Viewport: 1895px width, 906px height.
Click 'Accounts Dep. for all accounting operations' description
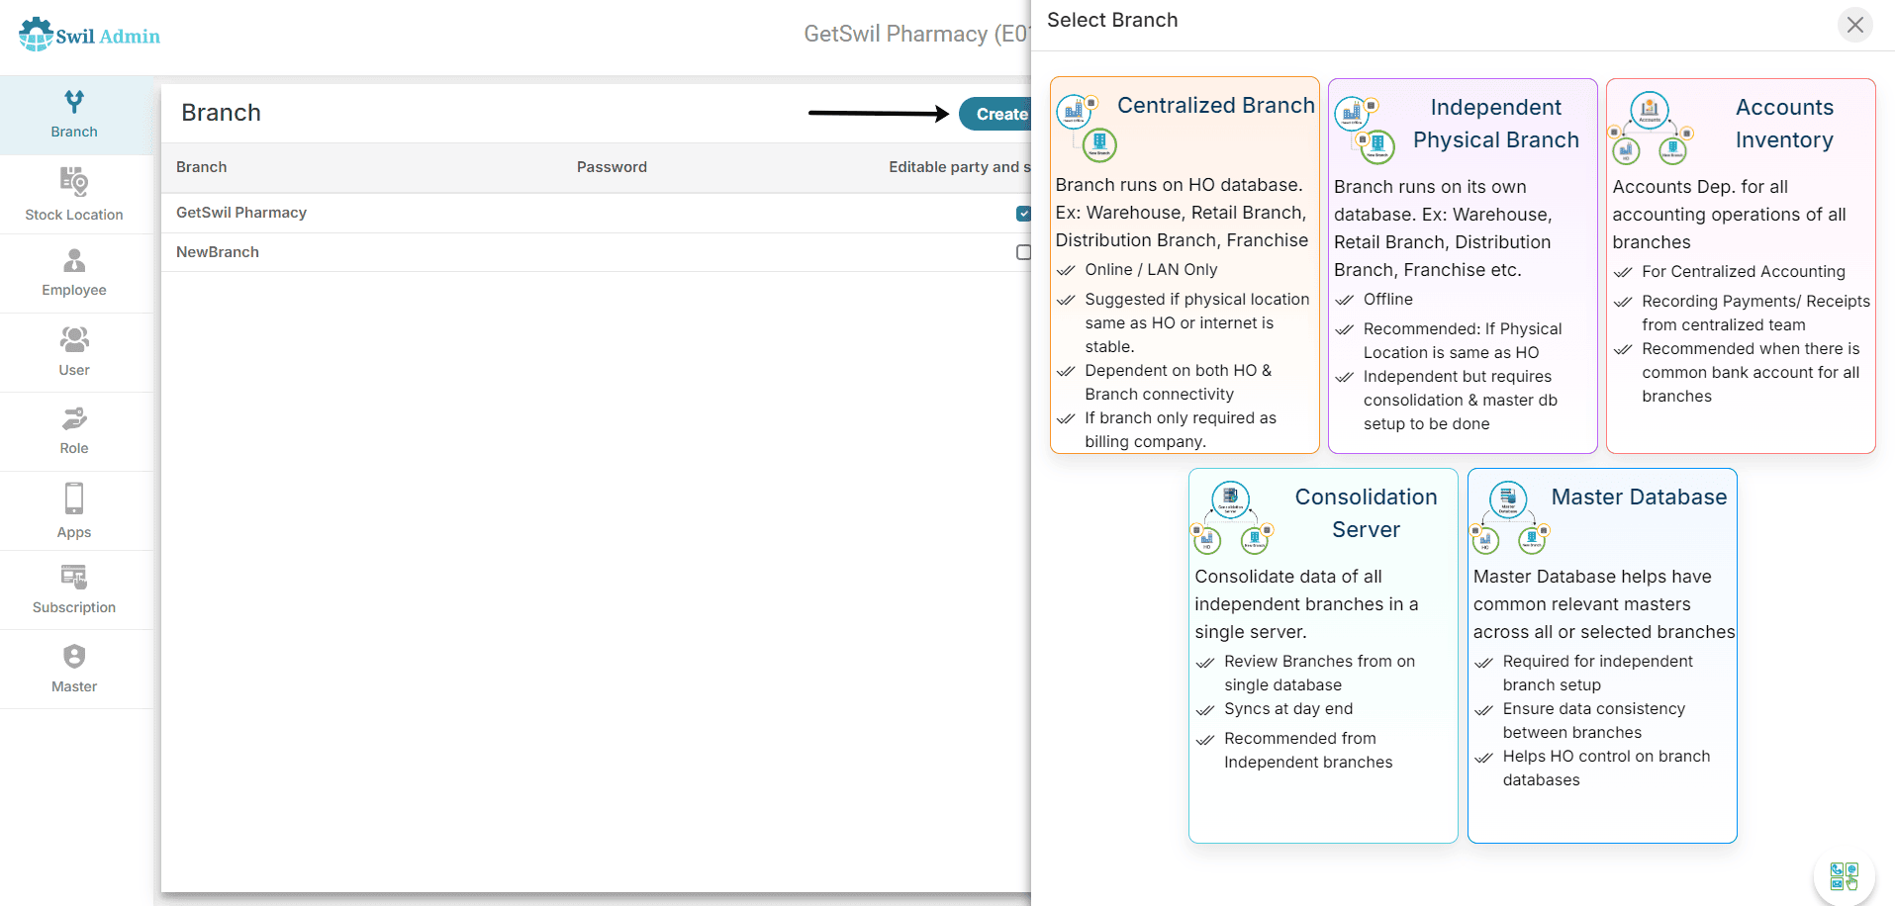(1729, 214)
